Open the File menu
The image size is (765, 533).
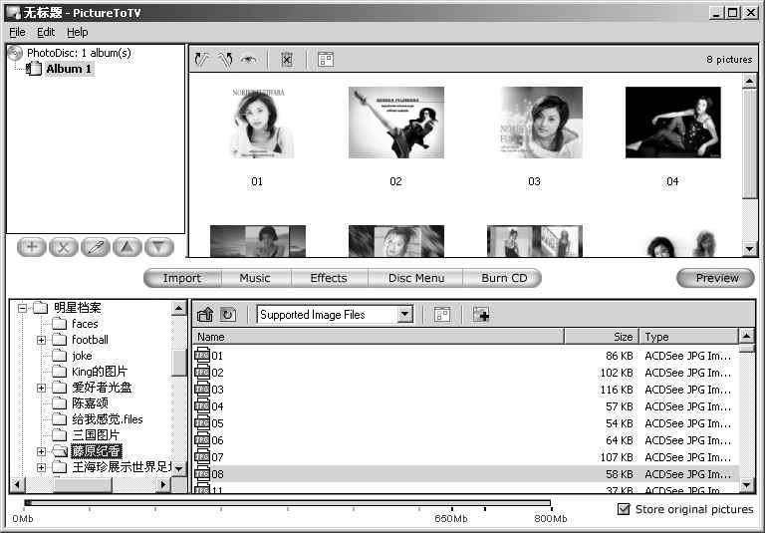[17, 32]
